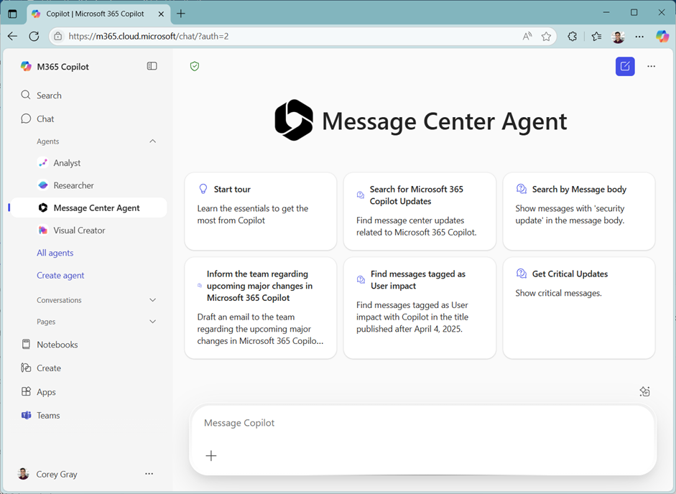Click the All agents link

[55, 253]
